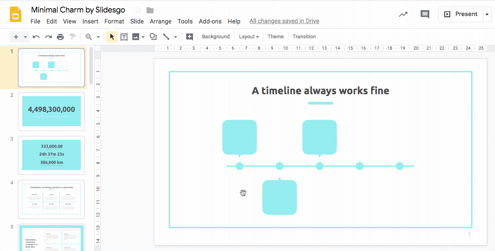The width and height of the screenshot is (495, 251).
Task: Select slide 5 thumbnail in filmstrip
Action: (51, 237)
